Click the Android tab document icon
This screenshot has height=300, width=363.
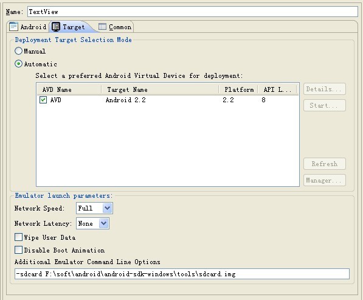point(13,27)
